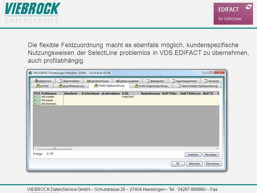Click the Profil-Feldzuordnung tab icon
Screen dimensions: 257x193
(96, 86)
